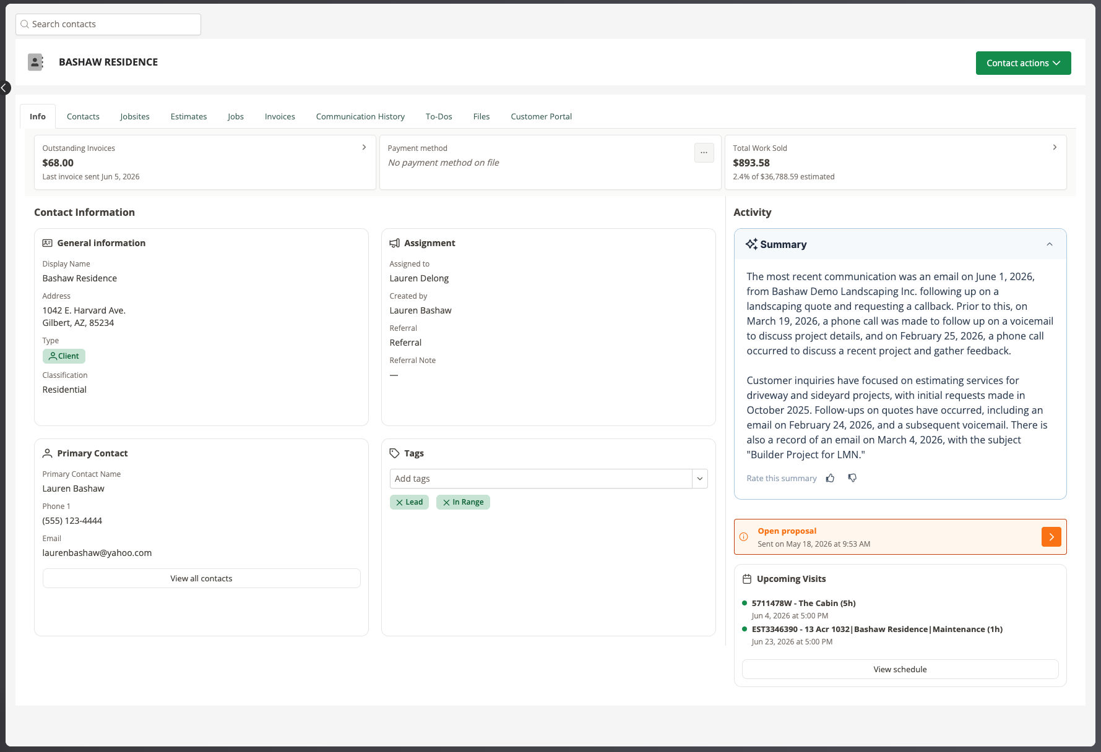Open the payment method ellipsis menu
The width and height of the screenshot is (1101, 752).
point(704,153)
